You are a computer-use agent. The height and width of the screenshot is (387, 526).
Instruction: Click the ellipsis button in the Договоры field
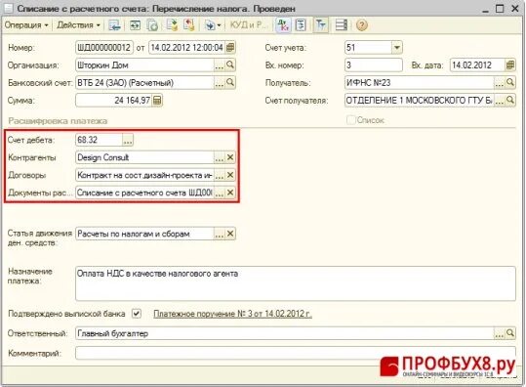point(219,175)
